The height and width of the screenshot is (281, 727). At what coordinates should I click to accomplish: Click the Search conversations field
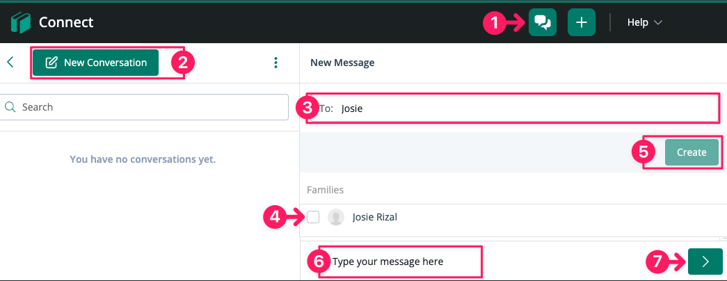pyautogui.click(x=144, y=107)
